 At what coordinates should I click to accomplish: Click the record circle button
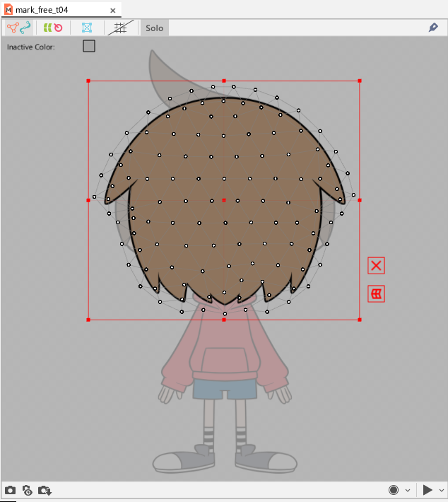pyautogui.click(x=394, y=490)
